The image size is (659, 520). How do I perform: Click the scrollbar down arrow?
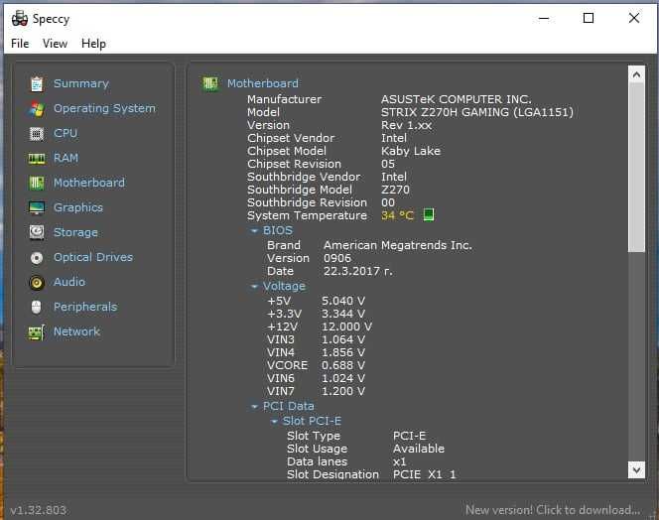tap(636, 469)
